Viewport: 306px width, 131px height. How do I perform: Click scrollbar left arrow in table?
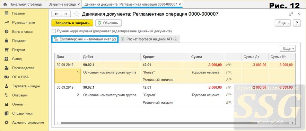[x=58, y=123]
